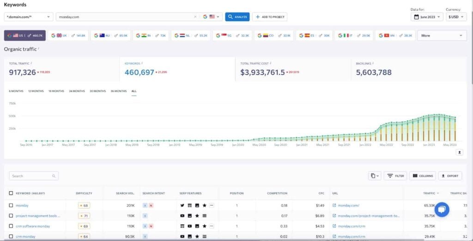Open external link icon for project-management URL
Viewport: 473px width, 241px height.
tap(334, 216)
